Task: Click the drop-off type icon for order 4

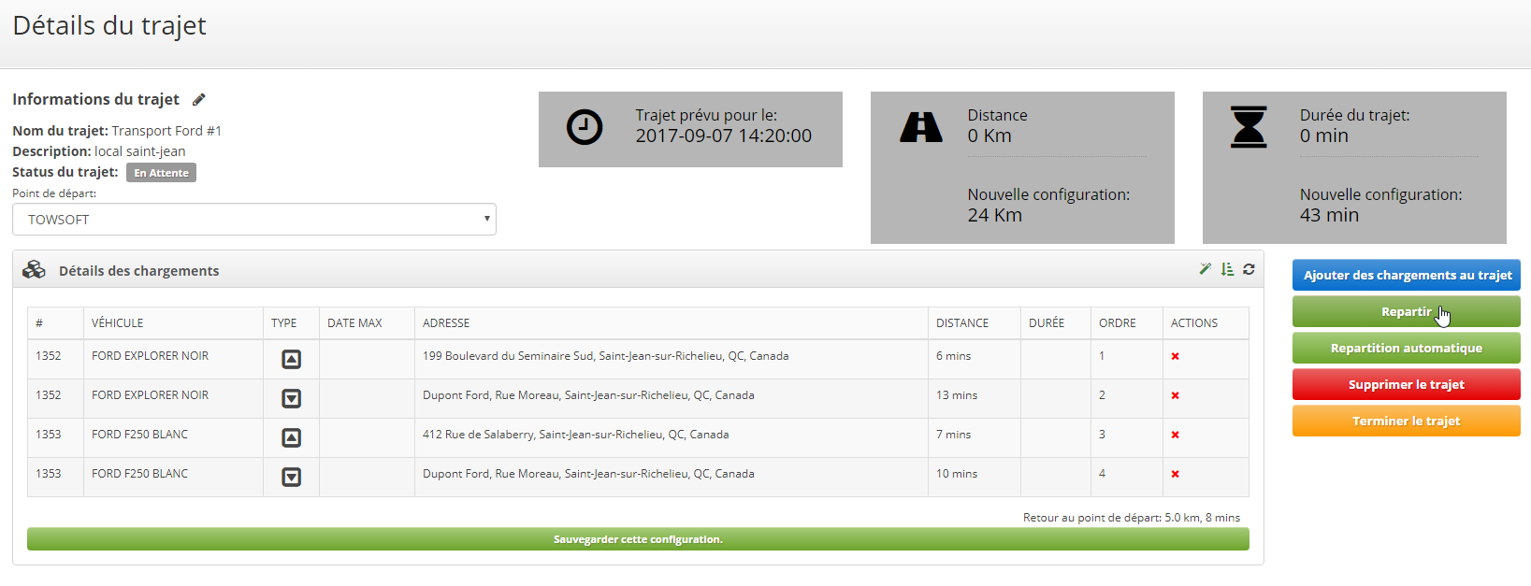Action: 292,477
